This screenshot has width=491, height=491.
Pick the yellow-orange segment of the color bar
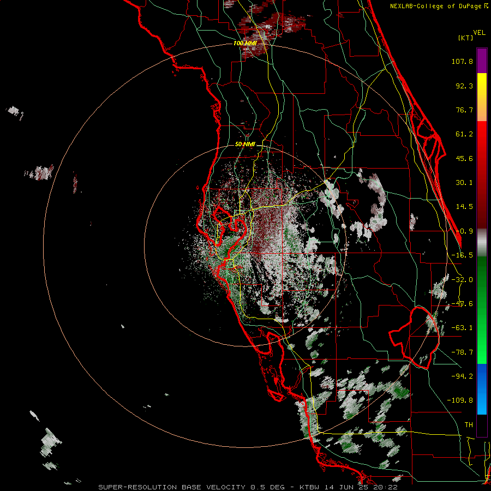coord(482,97)
